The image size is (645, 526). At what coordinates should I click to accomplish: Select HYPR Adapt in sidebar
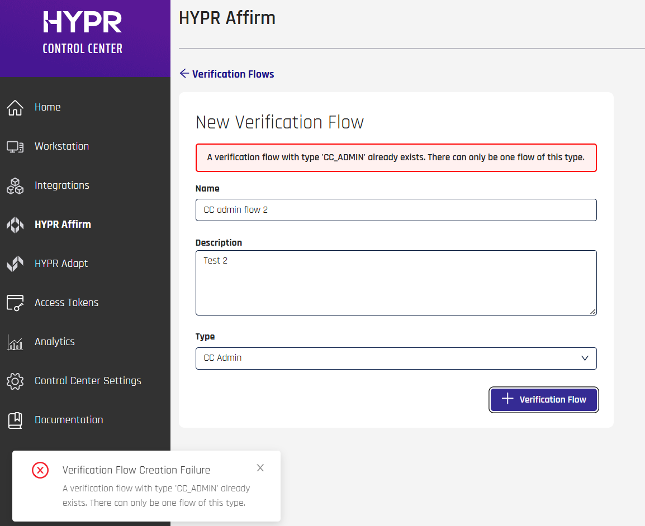click(x=61, y=264)
